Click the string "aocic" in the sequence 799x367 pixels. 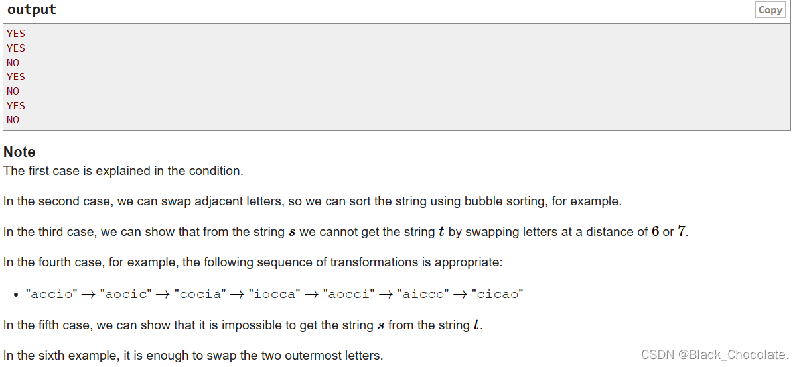tap(125, 294)
